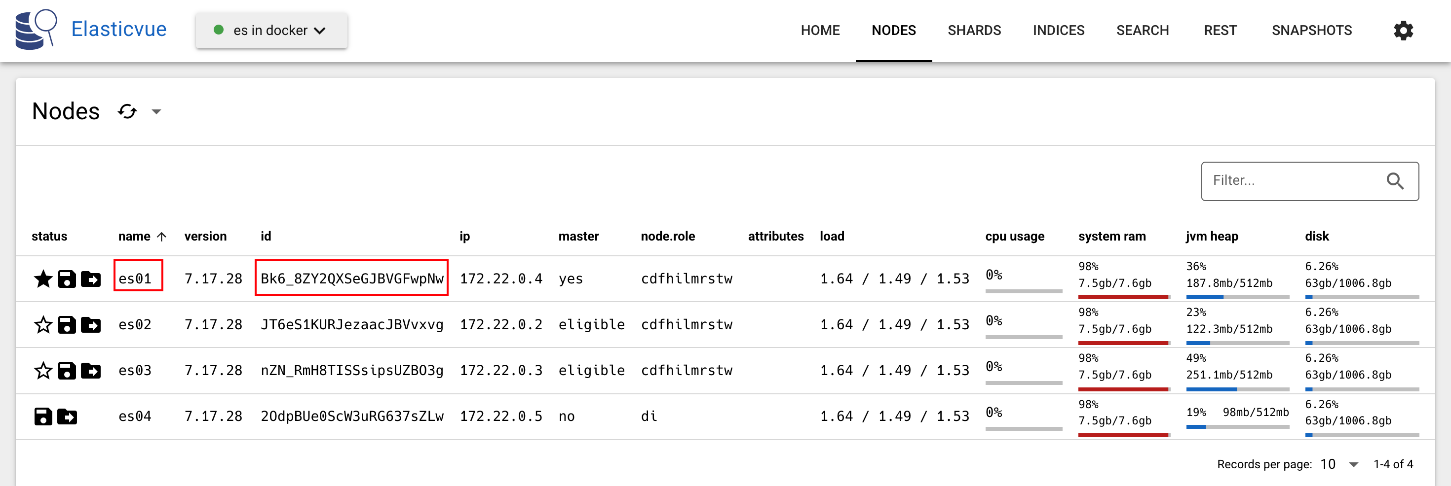This screenshot has width=1451, height=486.
Task: Sort by the attributes column header
Action: pos(776,236)
